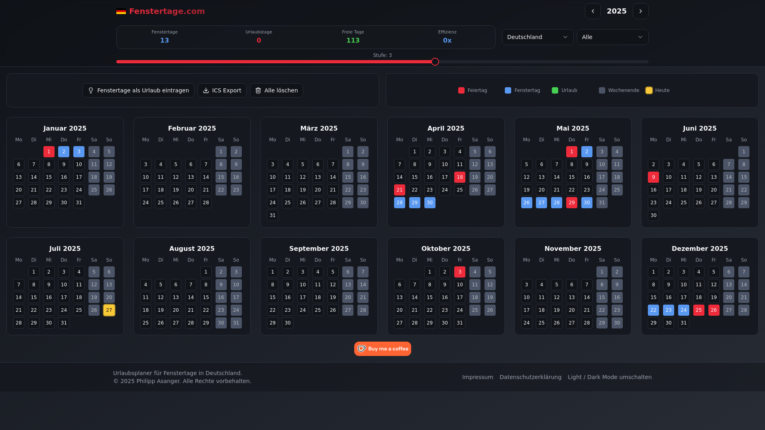Toggle Fenstertag May 26 as vacation
Viewport: 765px width, 430px height.
(527, 203)
